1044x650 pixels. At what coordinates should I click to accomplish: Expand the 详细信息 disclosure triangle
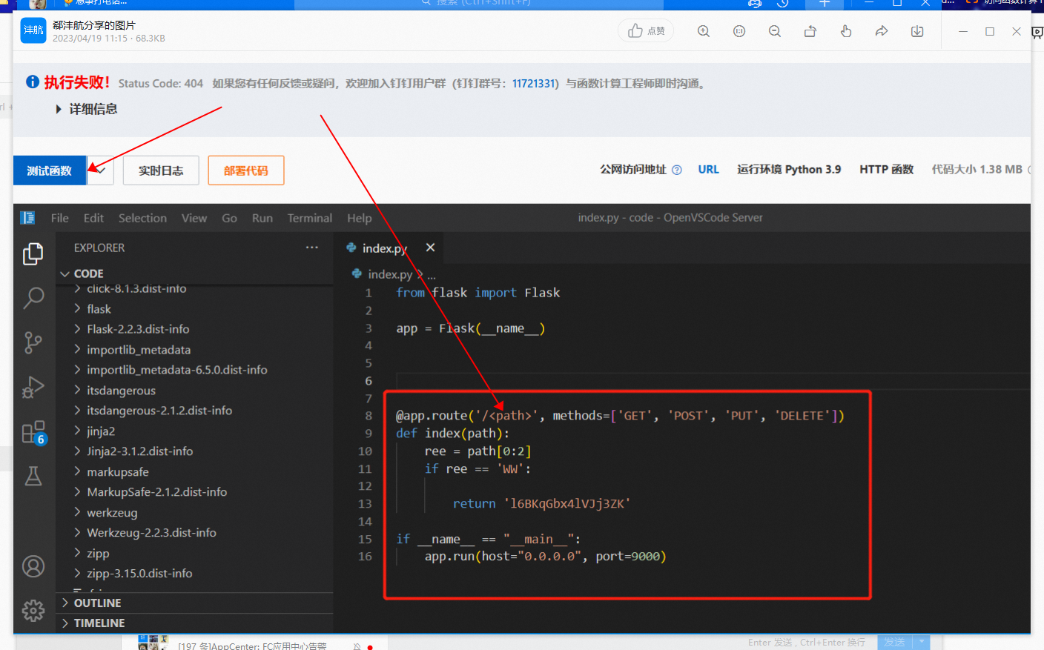click(x=59, y=109)
